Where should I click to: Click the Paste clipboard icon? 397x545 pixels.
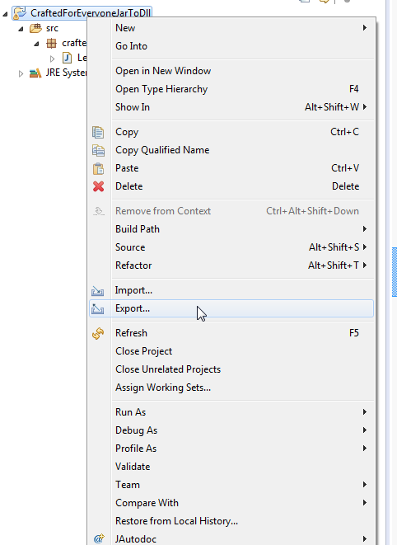tap(98, 168)
